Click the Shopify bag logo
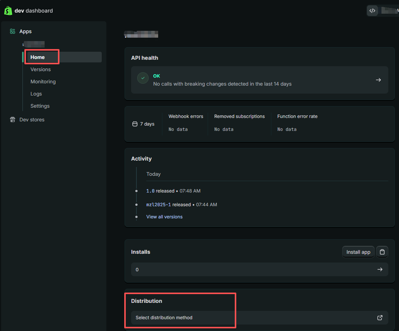 [8, 11]
